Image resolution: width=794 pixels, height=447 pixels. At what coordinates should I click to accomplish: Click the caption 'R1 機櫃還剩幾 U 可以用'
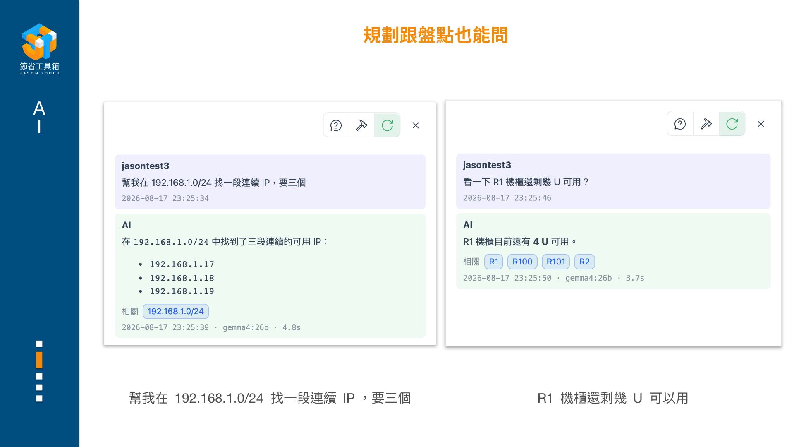[x=613, y=398]
